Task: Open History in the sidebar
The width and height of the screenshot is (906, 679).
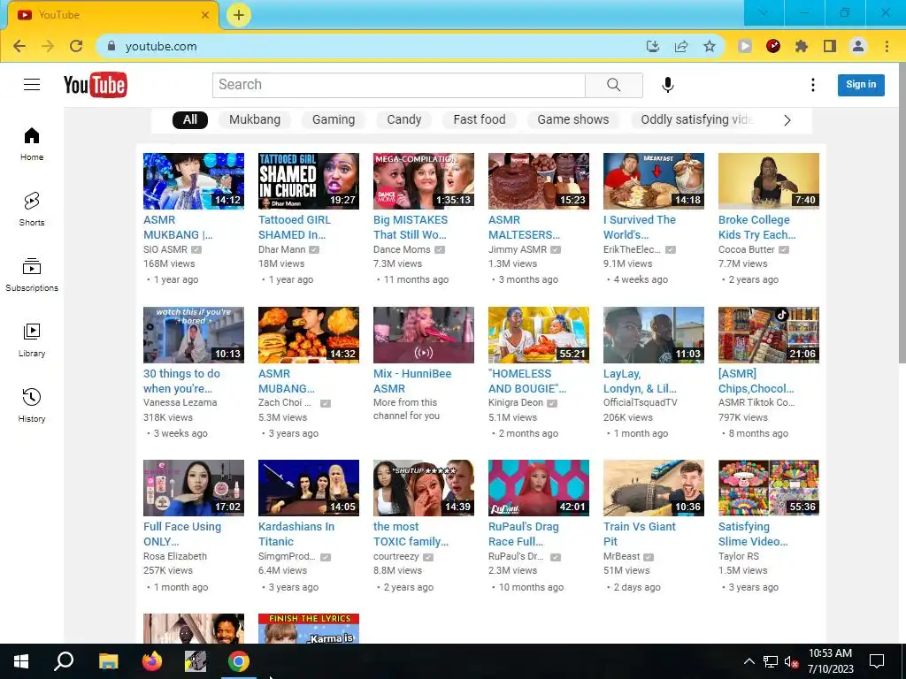Action: (32, 405)
